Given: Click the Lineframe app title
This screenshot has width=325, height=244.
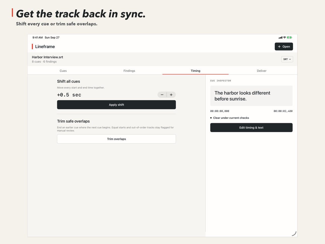Looking at the screenshot, I should tap(45, 47).
